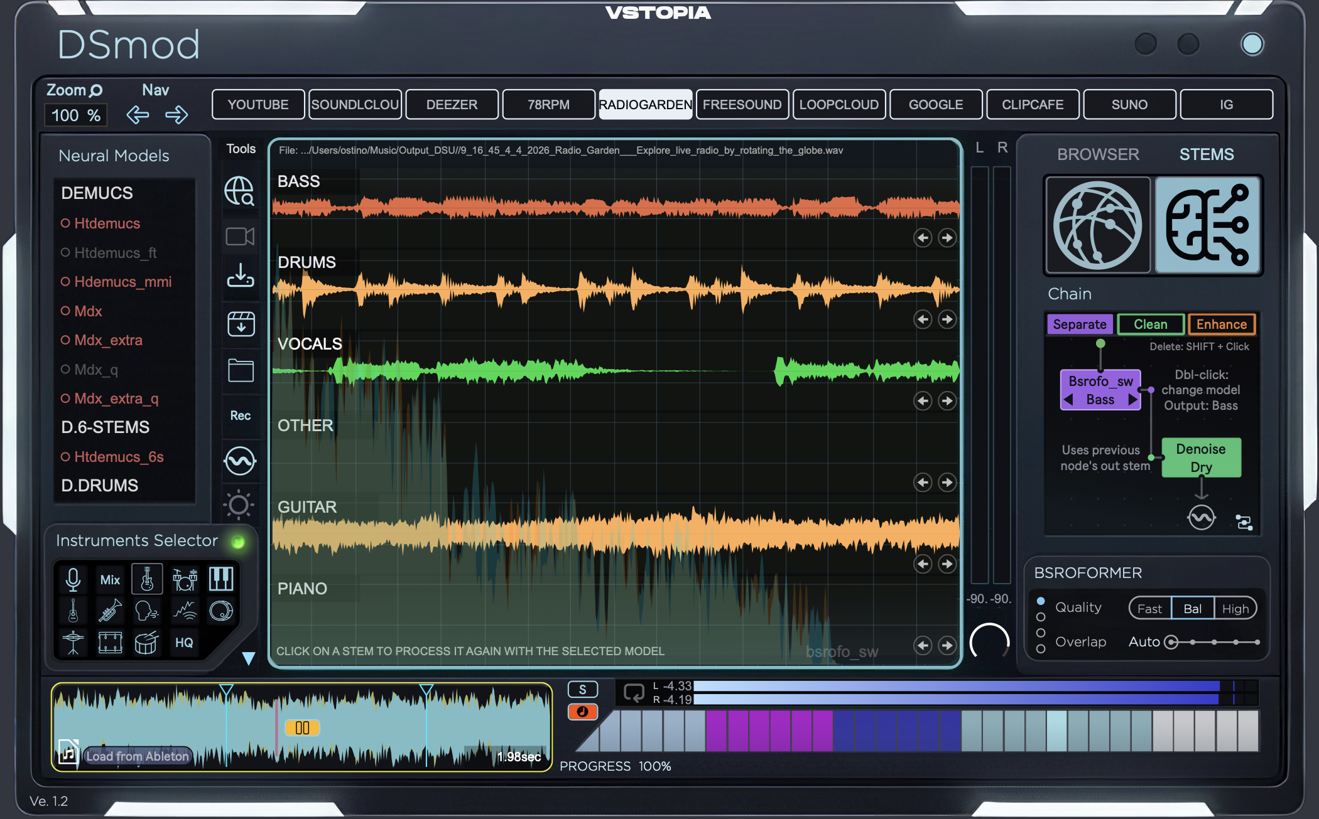Click right arrow on Bsrofo_sw Bass node
This screenshot has width=1319, height=819.
(x=1132, y=400)
